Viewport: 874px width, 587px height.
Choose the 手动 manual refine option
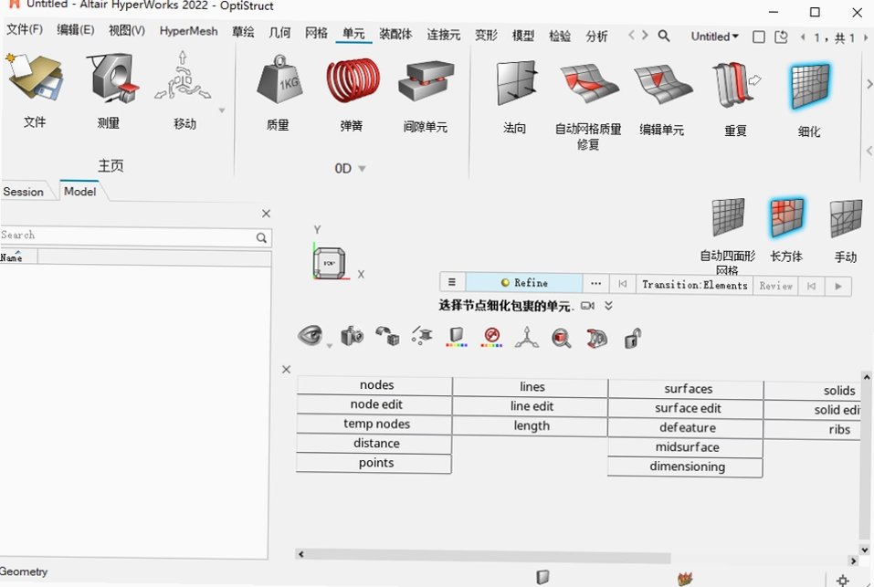point(846,219)
